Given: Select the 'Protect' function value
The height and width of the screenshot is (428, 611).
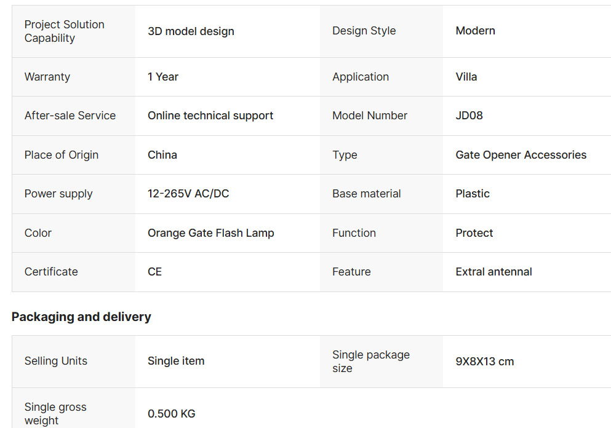Looking at the screenshot, I should (474, 233).
